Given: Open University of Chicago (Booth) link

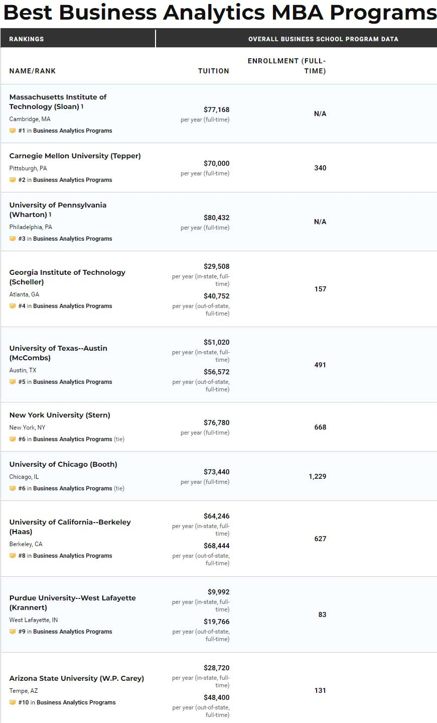Looking at the screenshot, I should coord(63,464).
